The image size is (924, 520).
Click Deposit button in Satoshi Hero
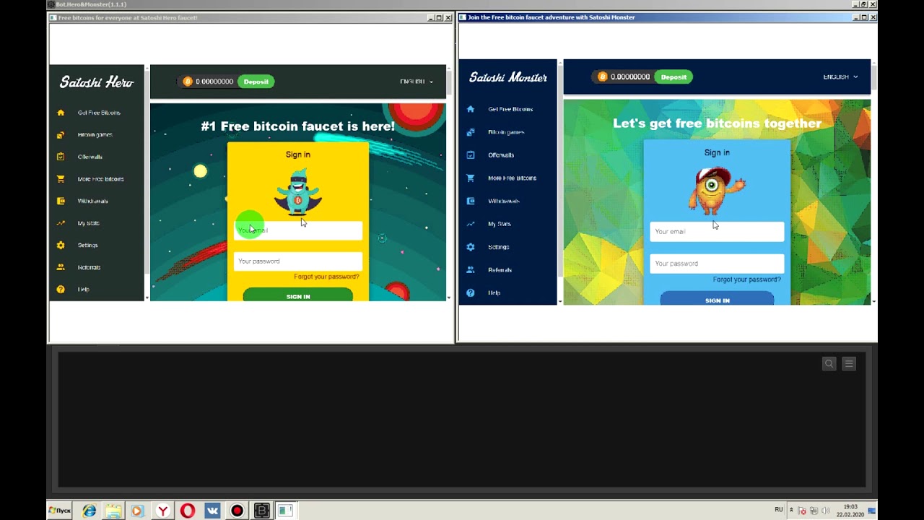pyautogui.click(x=256, y=82)
